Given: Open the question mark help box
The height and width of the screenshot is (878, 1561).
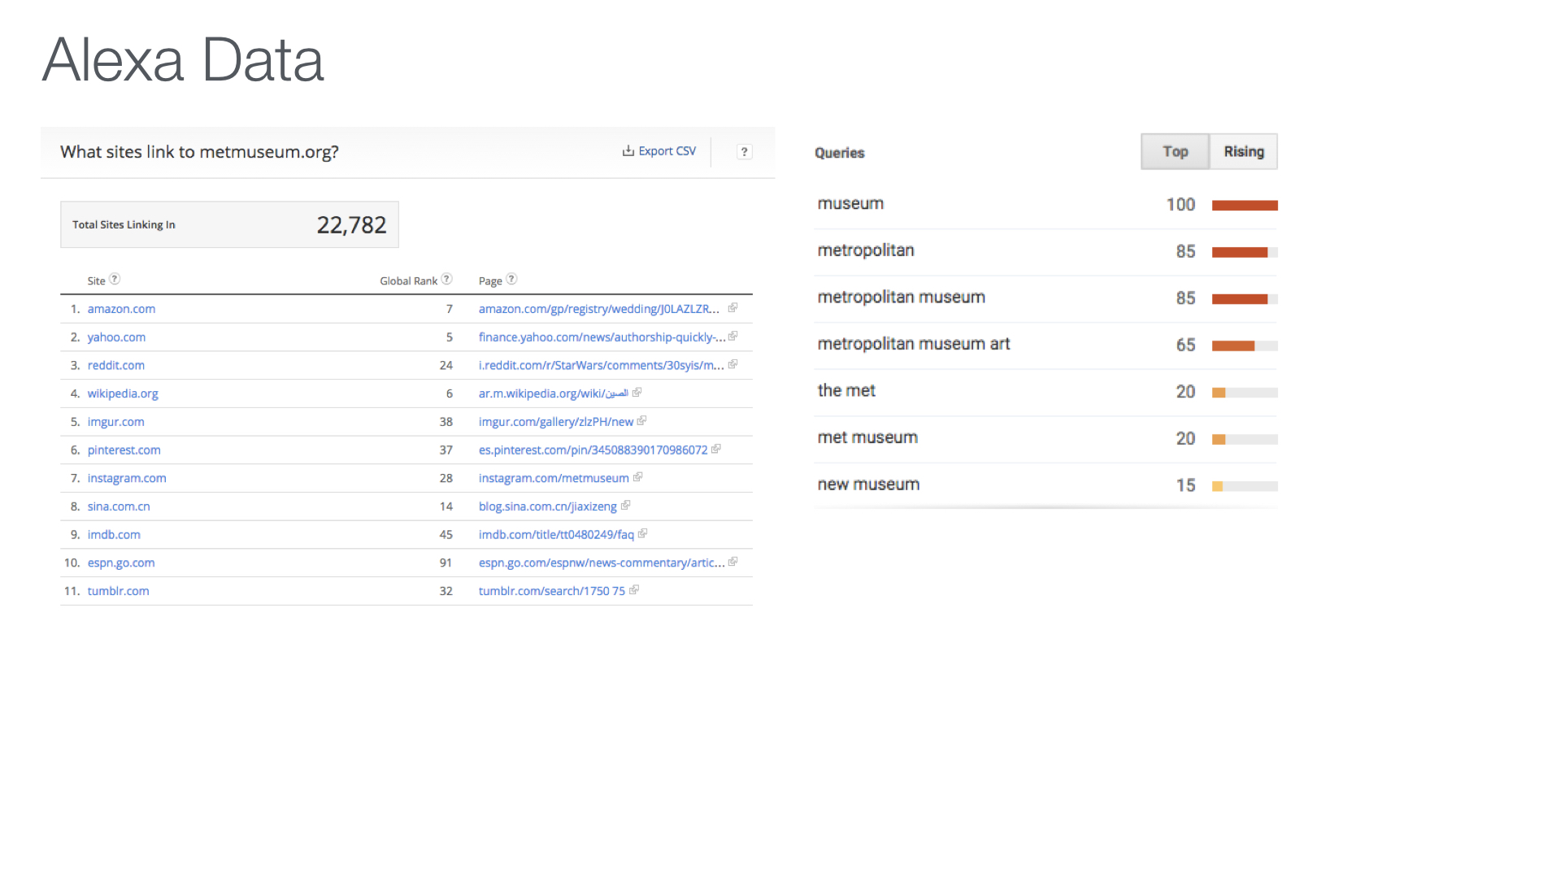Looking at the screenshot, I should (744, 151).
